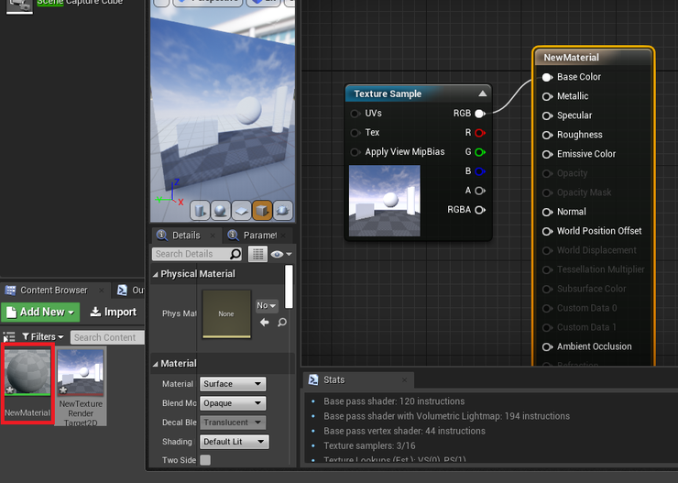Select sphere preview shape in viewport
Screen dimensions: 678x483
click(x=221, y=211)
